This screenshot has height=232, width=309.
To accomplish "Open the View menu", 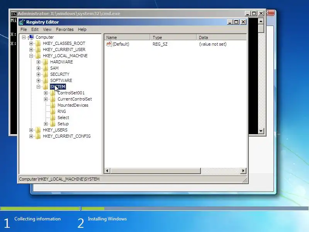I will [47, 29].
